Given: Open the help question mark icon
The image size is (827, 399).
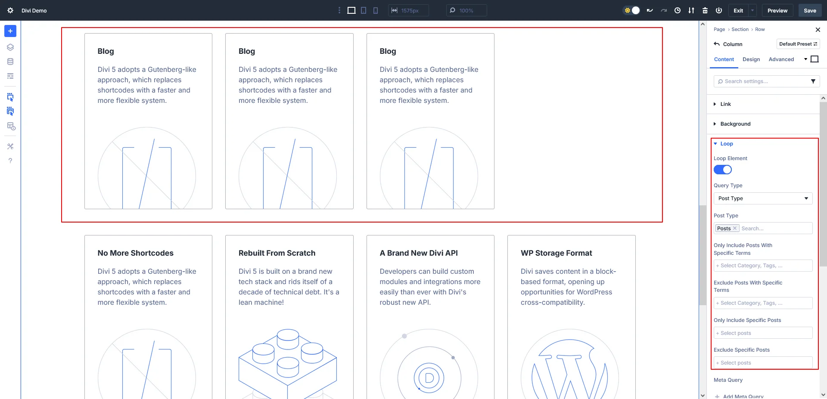Looking at the screenshot, I should coord(10,161).
